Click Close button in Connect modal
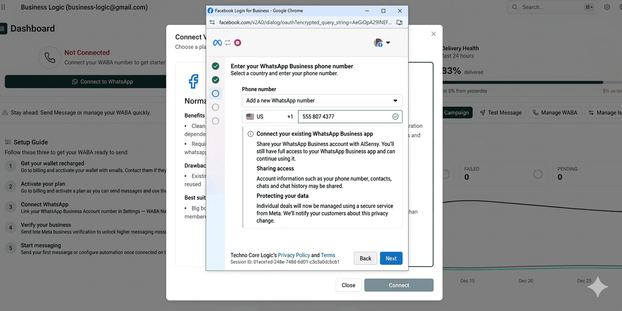The image size is (622, 311). pos(349,285)
